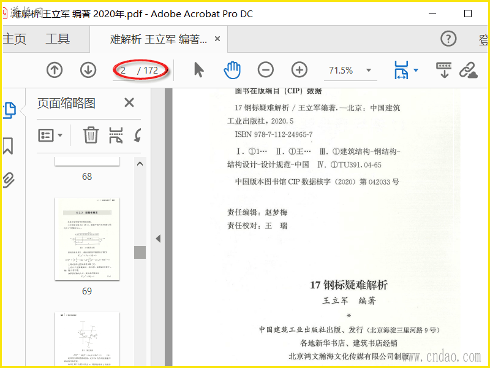This screenshot has height=368, width=490.
Task: Select the thumbnail below page 69
Action: click(x=87, y=339)
